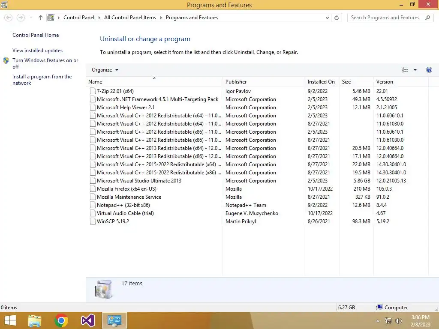Click the 5.86 GB size value
This screenshot has width=439, height=329.
pos(362,180)
